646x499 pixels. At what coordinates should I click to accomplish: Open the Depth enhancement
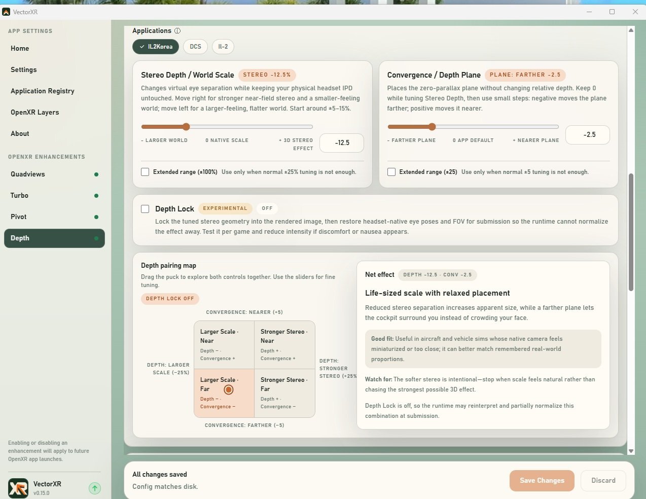click(x=54, y=238)
